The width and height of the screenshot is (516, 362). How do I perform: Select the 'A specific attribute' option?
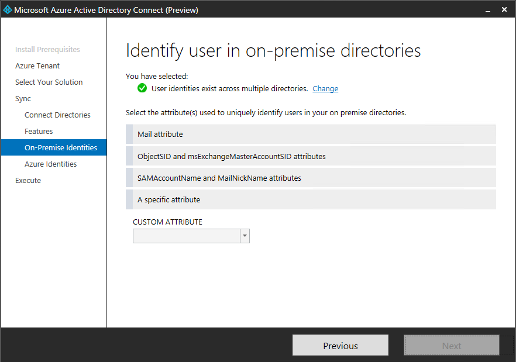click(311, 199)
